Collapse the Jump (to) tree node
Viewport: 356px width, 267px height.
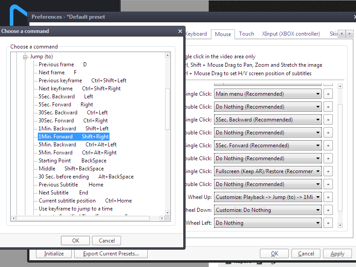point(25,57)
